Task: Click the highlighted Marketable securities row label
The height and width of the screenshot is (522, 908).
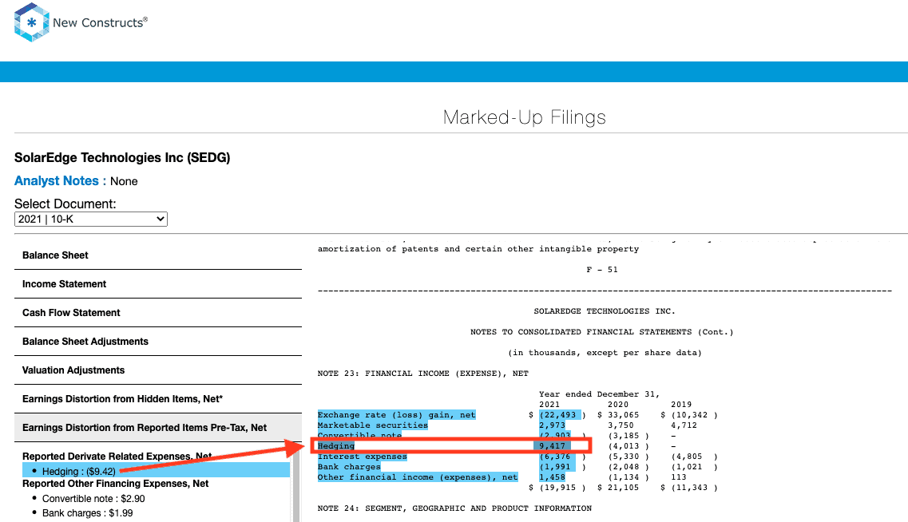Action: (x=373, y=425)
